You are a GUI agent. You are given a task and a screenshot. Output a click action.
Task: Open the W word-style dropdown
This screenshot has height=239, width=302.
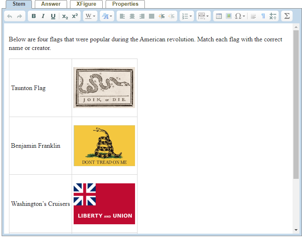(90, 16)
